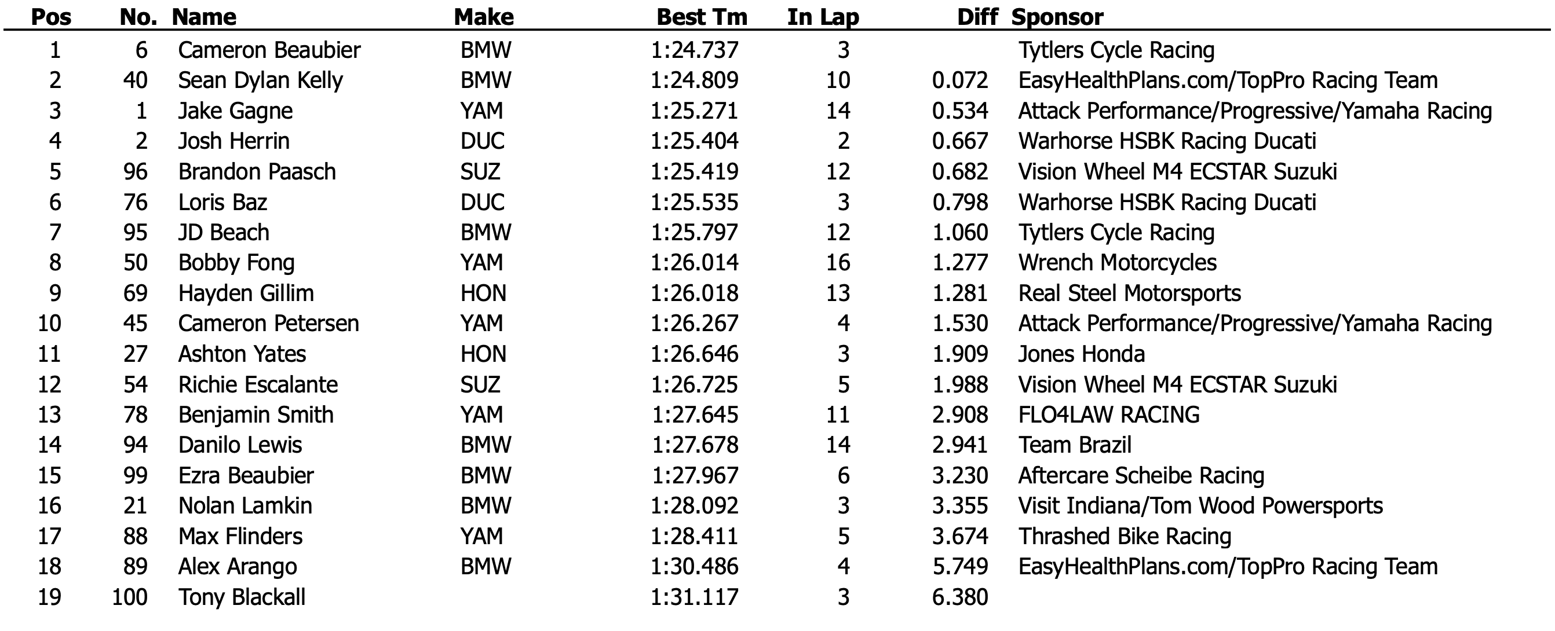Click the Sponsor column header

(x=1057, y=17)
